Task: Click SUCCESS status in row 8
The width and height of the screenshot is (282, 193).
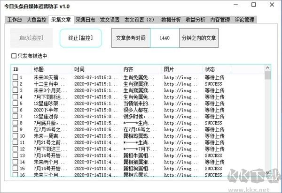Action: click(x=213, y=123)
